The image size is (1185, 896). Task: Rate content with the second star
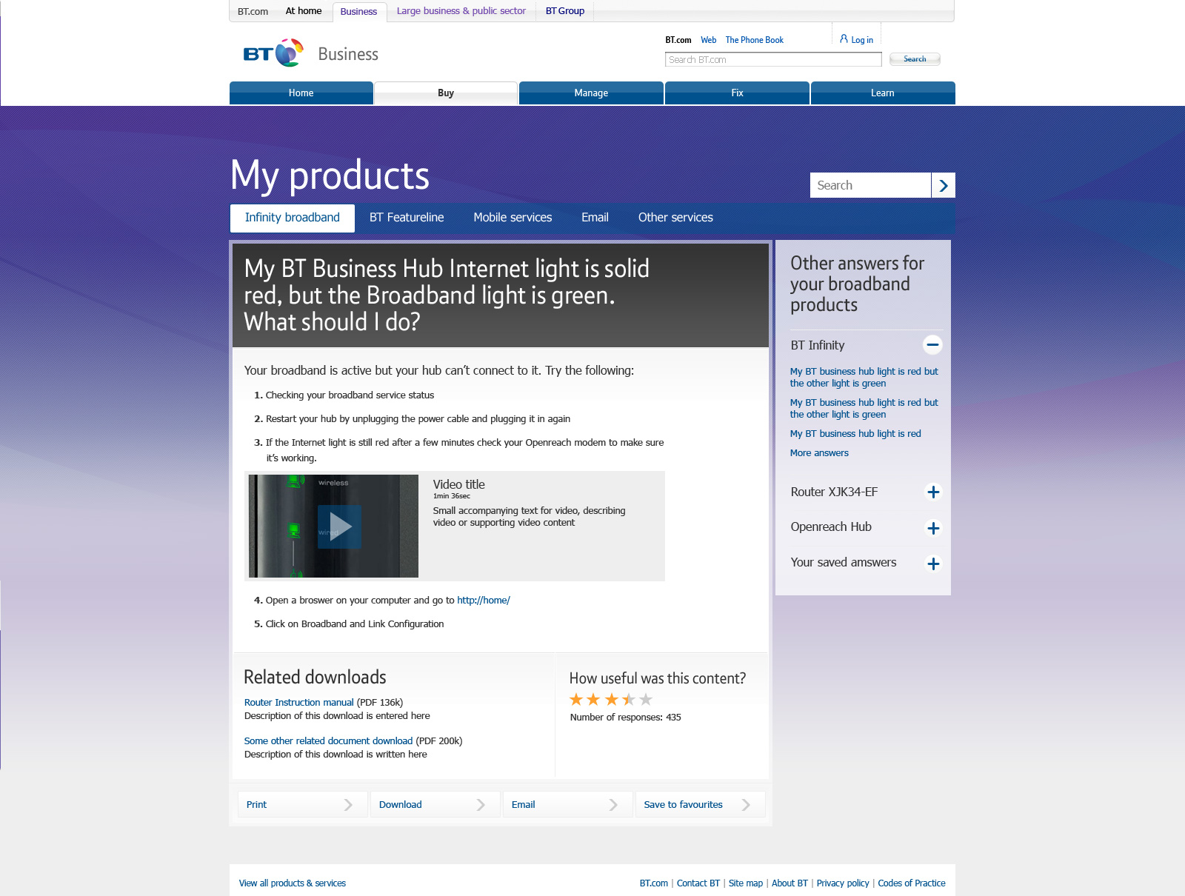593,699
